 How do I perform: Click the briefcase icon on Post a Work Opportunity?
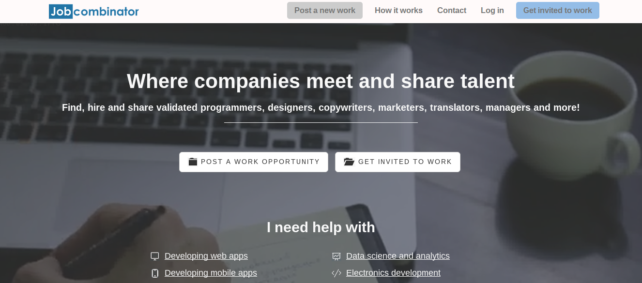pos(193,162)
